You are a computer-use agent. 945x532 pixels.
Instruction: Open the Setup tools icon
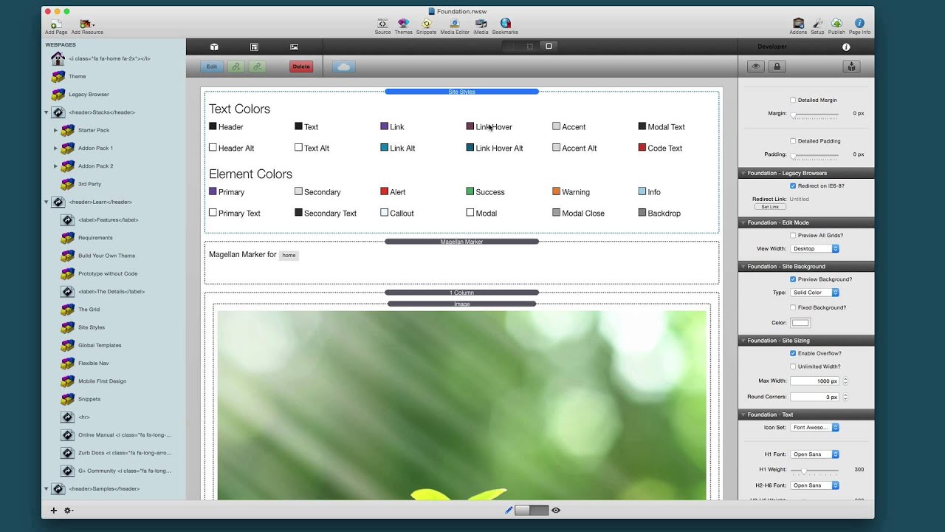click(x=817, y=24)
